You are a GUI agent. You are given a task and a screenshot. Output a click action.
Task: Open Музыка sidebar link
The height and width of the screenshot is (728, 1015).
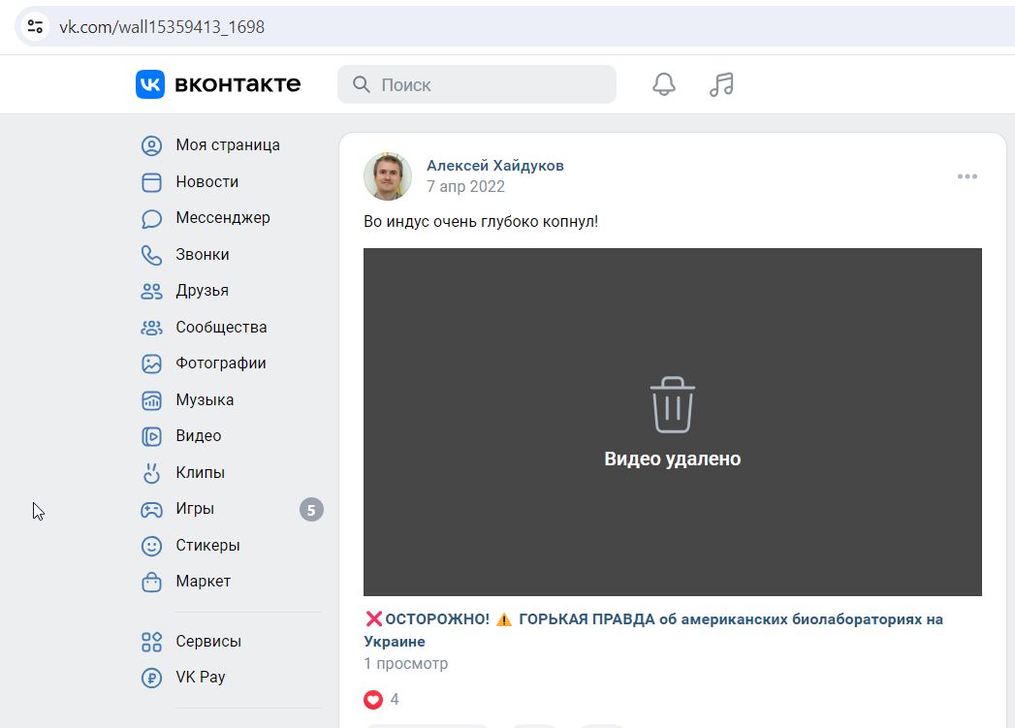(205, 400)
